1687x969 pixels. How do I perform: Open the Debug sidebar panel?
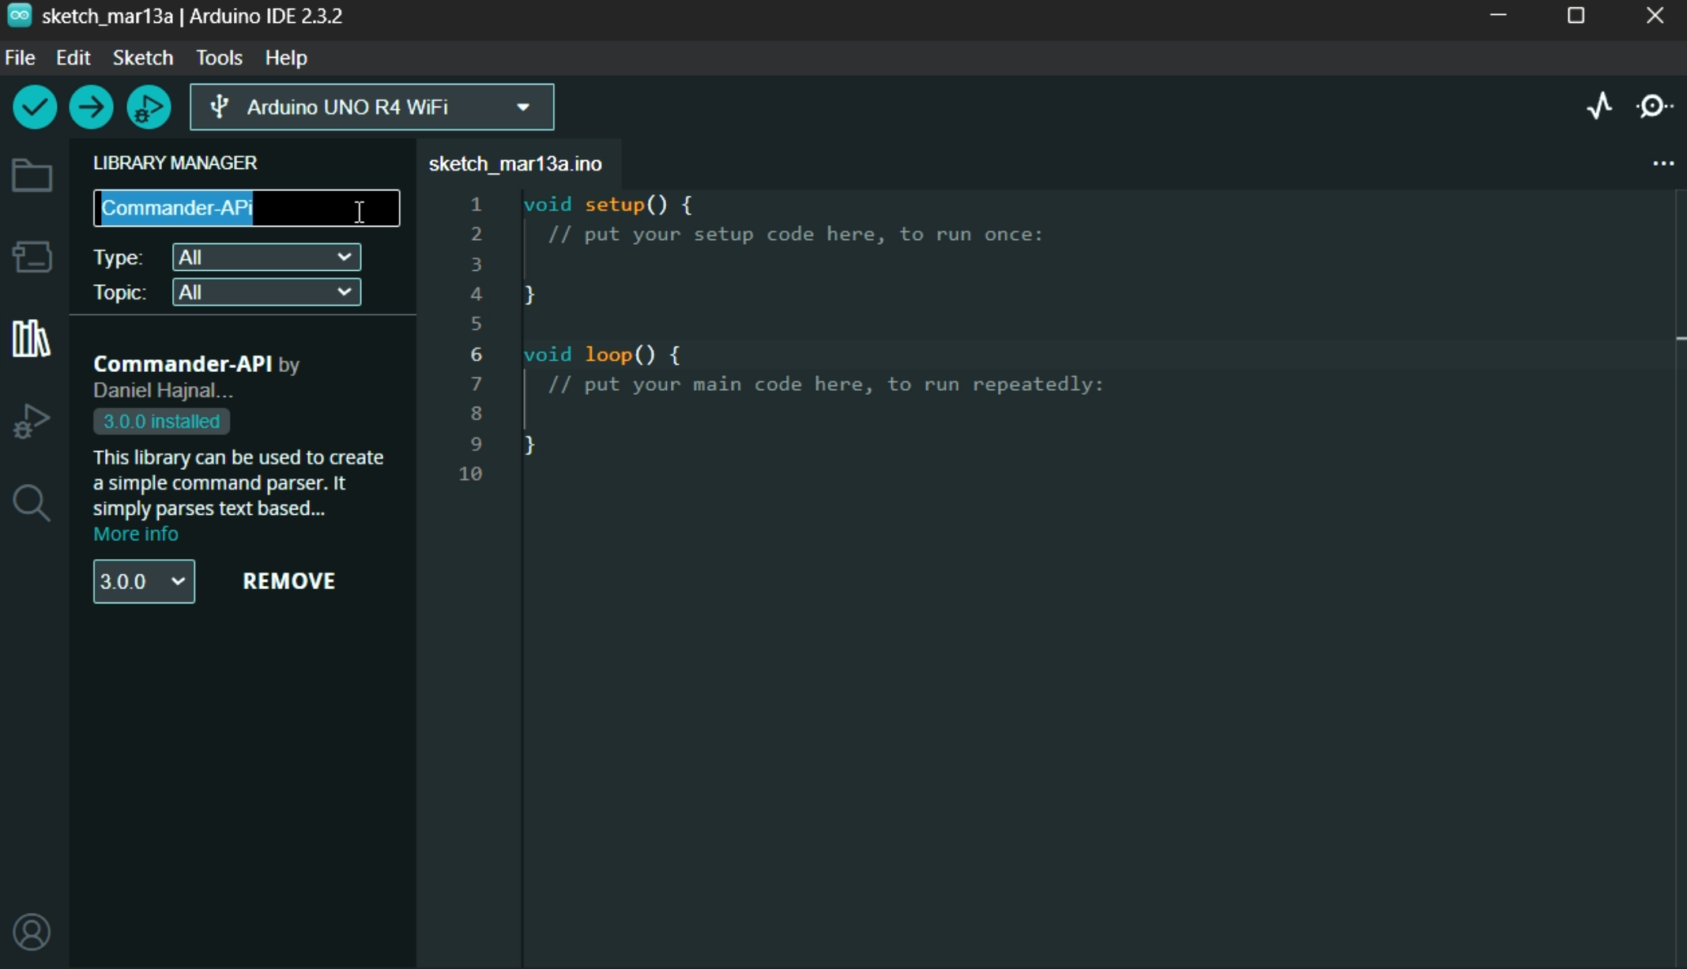point(31,421)
